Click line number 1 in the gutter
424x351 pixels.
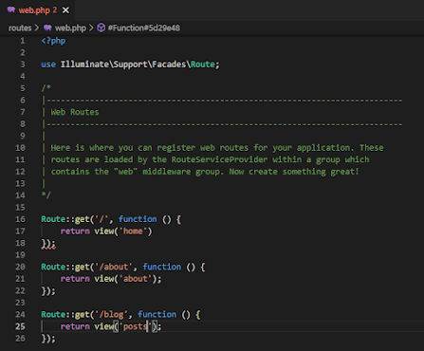(23, 41)
